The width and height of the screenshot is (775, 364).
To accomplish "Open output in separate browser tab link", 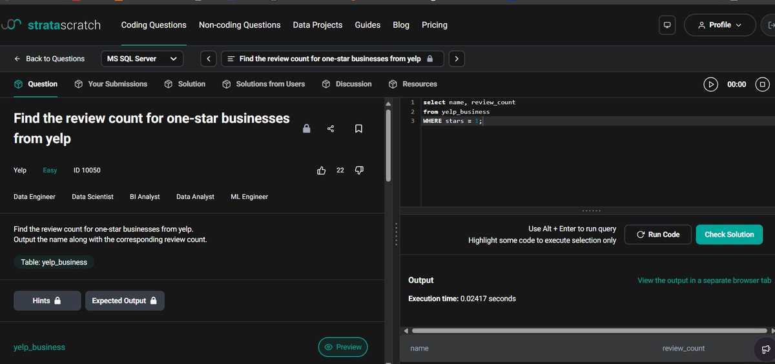I will (x=705, y=281).
